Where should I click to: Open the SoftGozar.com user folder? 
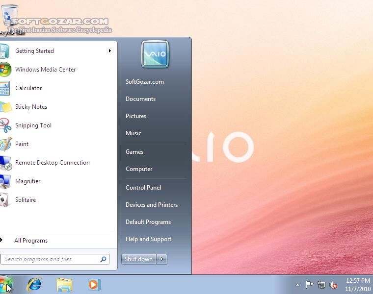point(145,82)
